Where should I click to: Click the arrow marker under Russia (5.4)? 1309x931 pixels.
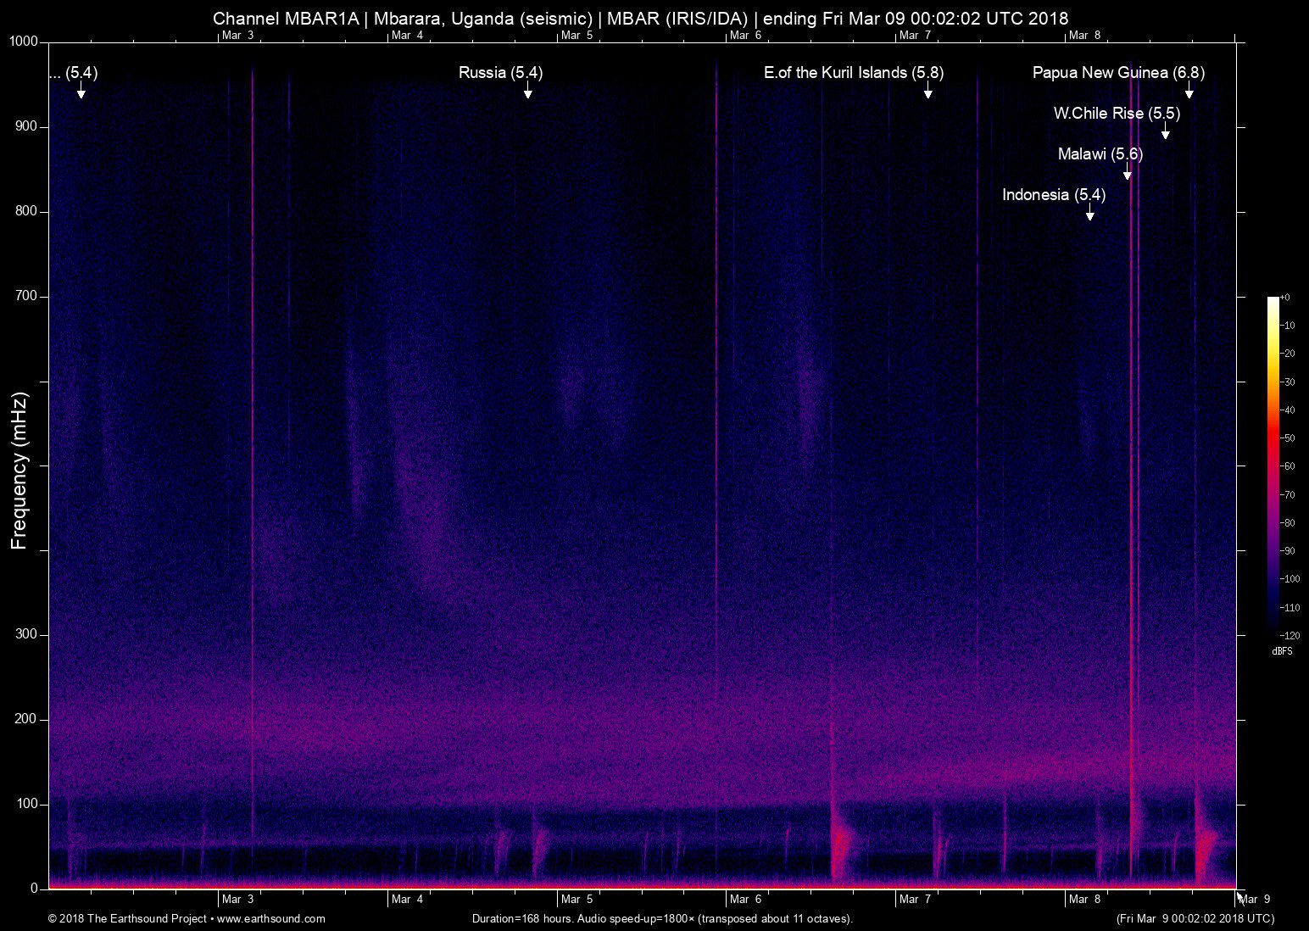[x=527, y=92]
